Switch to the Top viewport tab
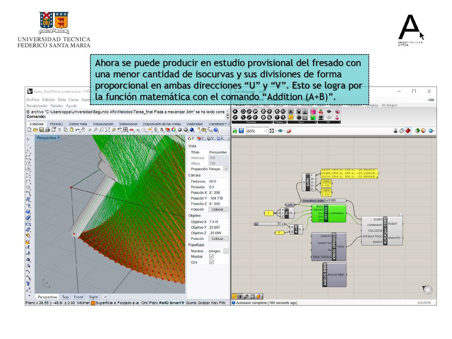 point(65,297)
